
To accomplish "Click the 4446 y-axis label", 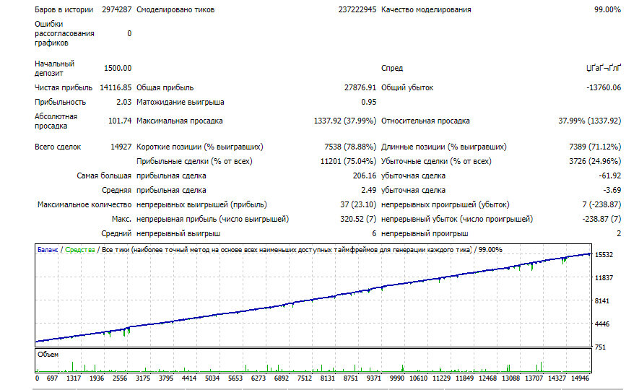I will click(x=602, y=324).
